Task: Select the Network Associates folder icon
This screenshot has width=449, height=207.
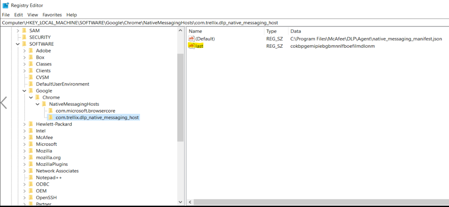Action: [31, 170]
